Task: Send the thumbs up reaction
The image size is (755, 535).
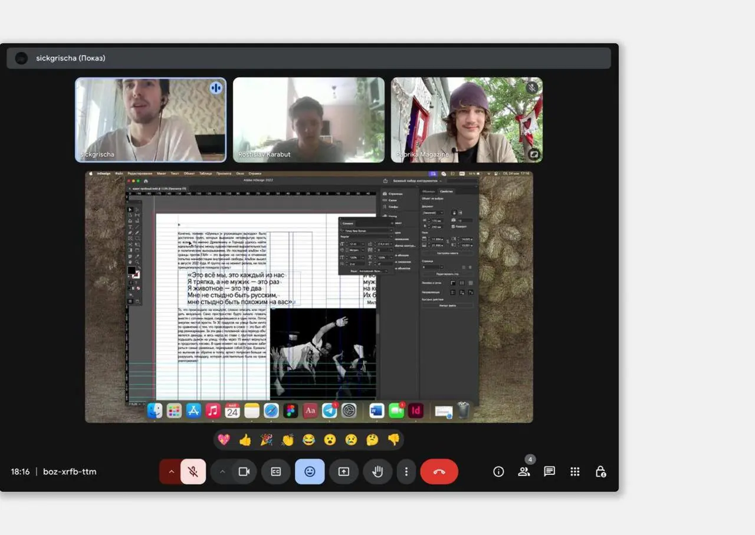Action: pos(245,439)
